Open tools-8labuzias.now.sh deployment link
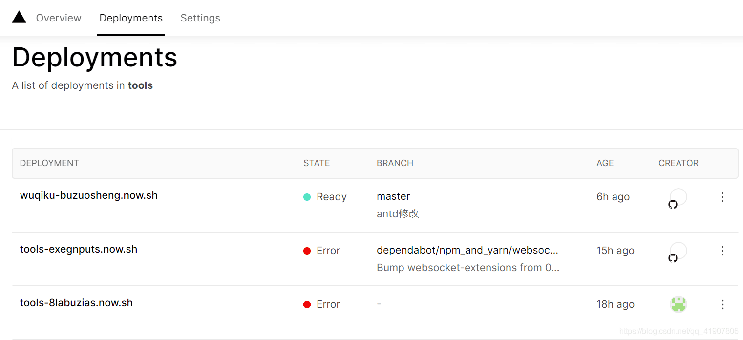743x340 pixels. (76, 303)
